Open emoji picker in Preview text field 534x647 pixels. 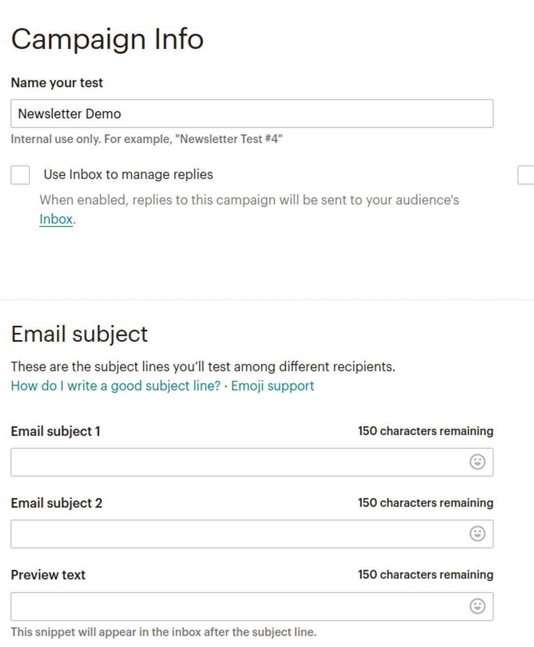point(477,606)
